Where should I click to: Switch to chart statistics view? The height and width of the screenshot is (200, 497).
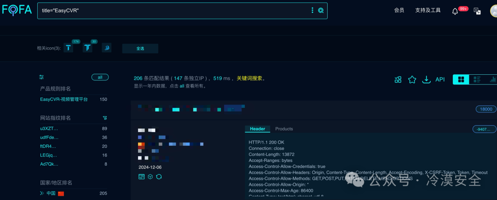coord(492,80)
